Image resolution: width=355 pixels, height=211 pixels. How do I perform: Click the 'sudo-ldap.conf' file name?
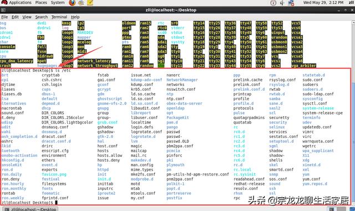click(x=318, y=94)
